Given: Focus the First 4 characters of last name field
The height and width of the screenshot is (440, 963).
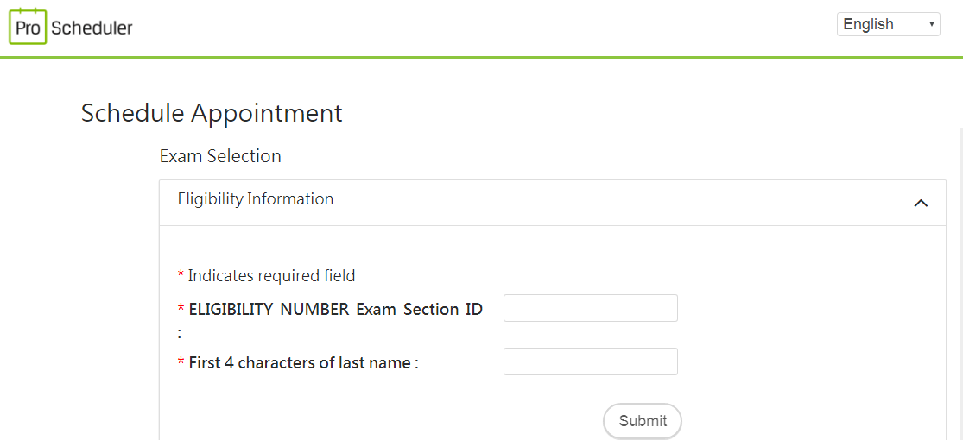Looking at the screenshot, I should (x=590, y=361).
